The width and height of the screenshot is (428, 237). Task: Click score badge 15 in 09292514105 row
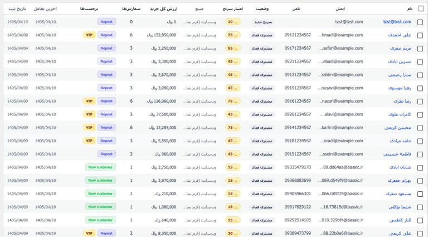tap(232, 220)
